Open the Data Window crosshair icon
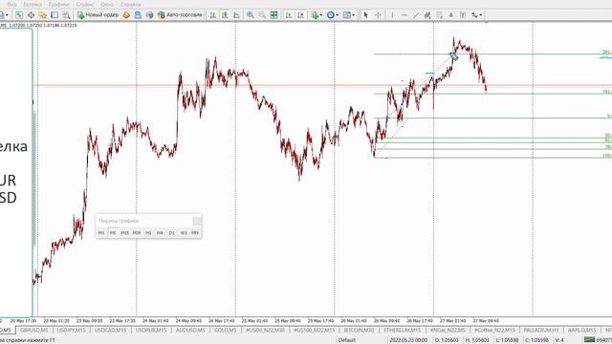The image size is (612, 344). tap(31, 15)
